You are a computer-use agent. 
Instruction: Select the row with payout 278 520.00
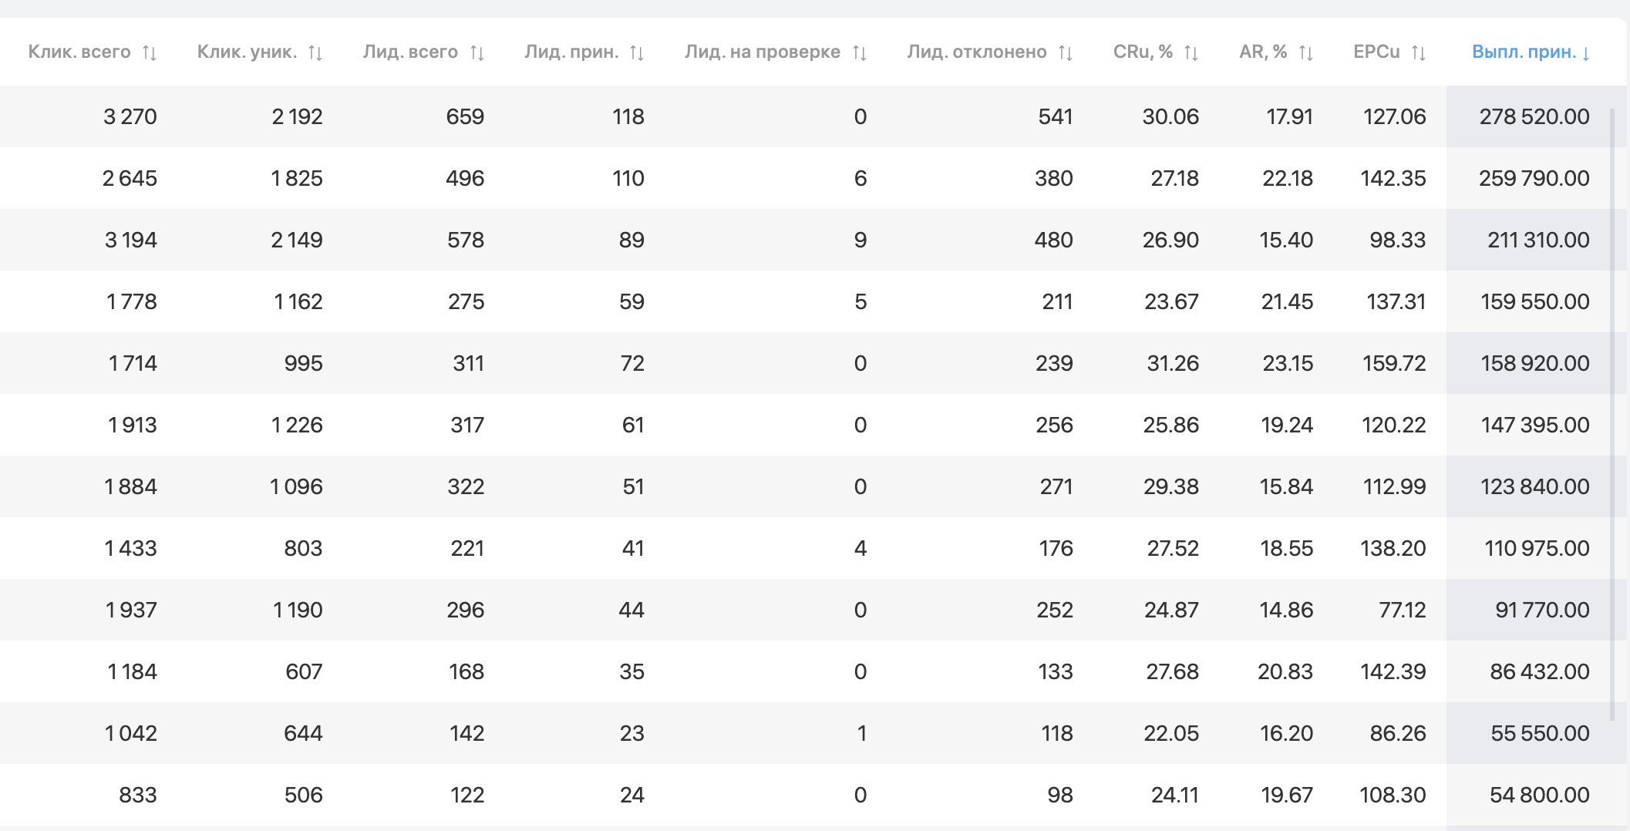[x=813, y=116]
